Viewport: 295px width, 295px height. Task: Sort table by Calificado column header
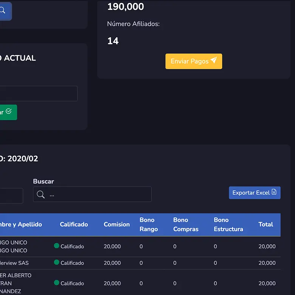pos(74,225)
